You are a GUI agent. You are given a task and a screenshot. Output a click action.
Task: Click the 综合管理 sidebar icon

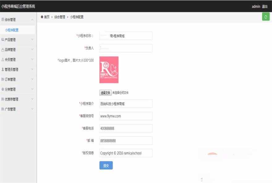point(4,19)
